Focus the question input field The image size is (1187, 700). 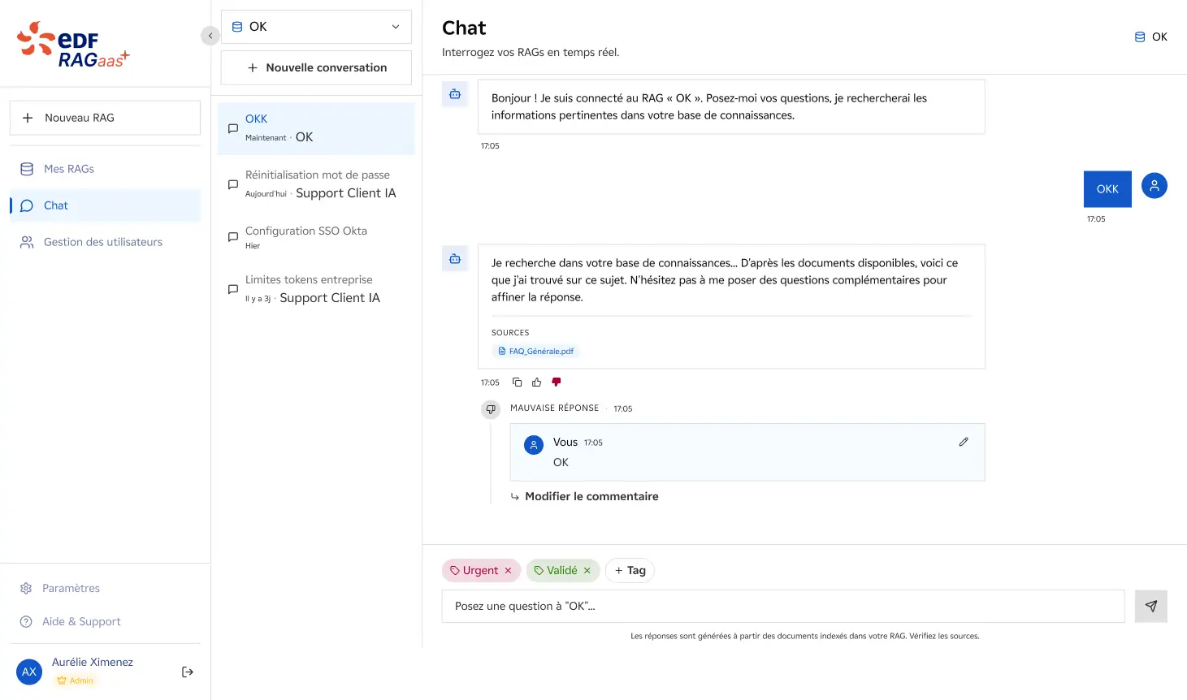(783, 606)
